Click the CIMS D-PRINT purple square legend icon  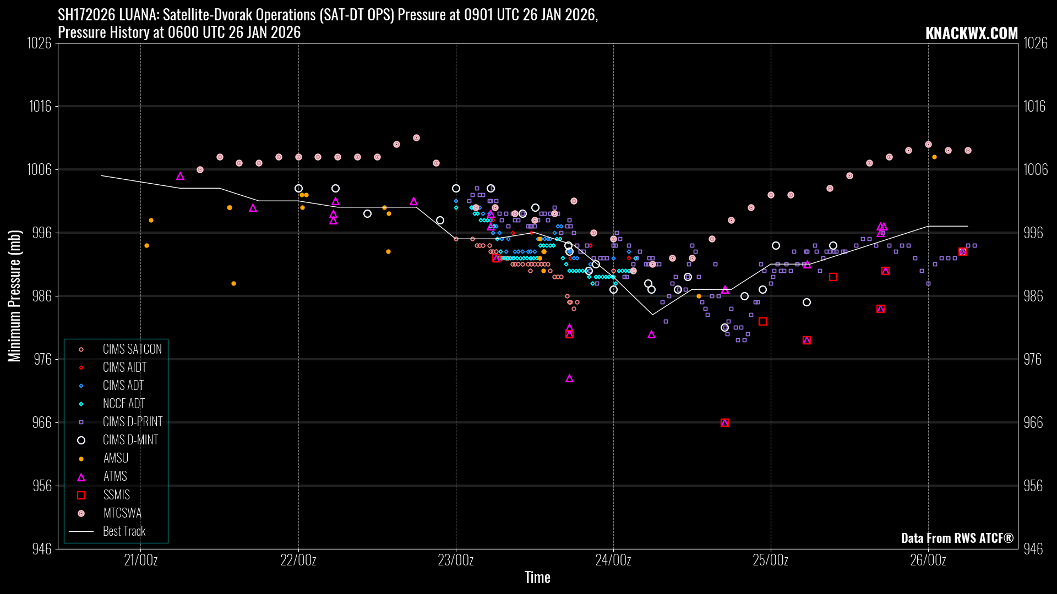(81, 422)
